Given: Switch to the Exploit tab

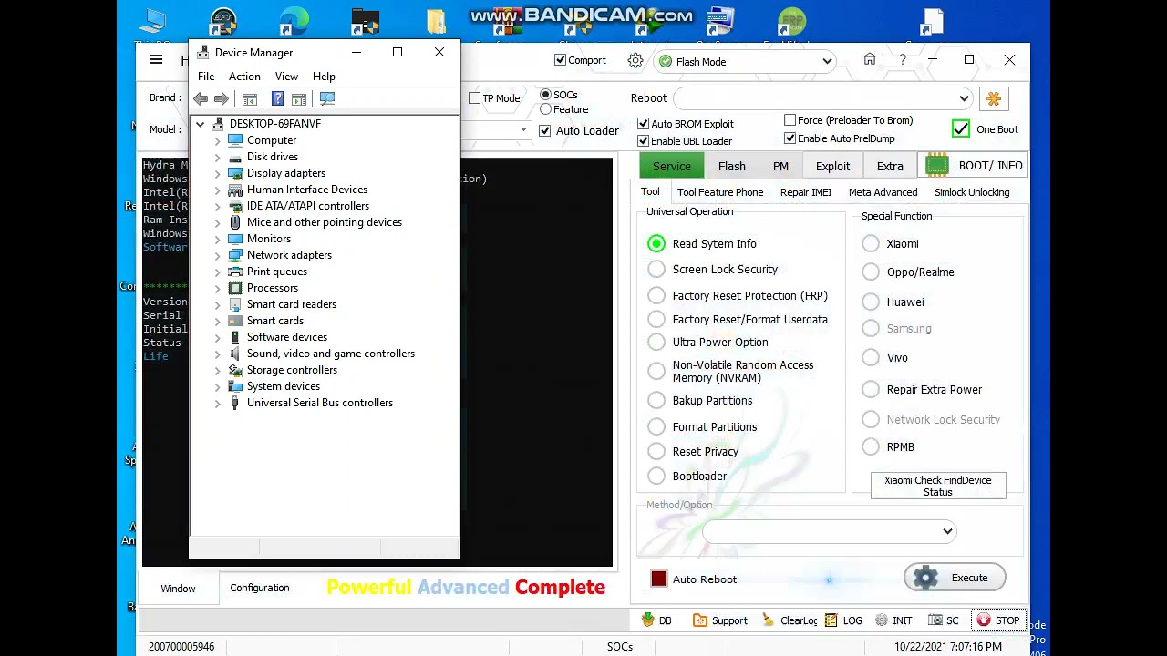Looking at the screenshot, I should coord(832,166).
